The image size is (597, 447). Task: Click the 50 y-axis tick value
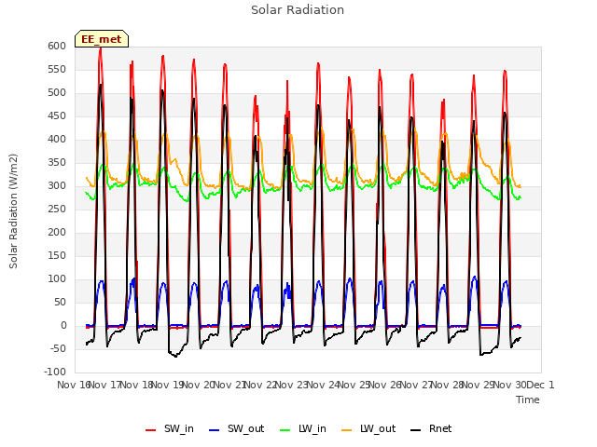tap(60, 302)
